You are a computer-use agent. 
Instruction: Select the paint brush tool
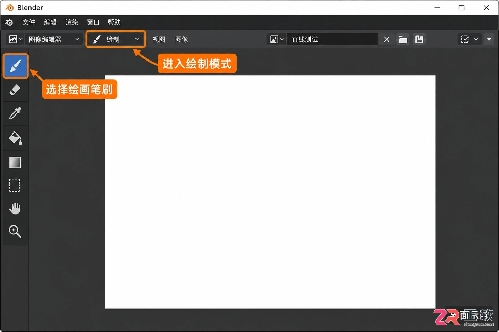(16, 66)
